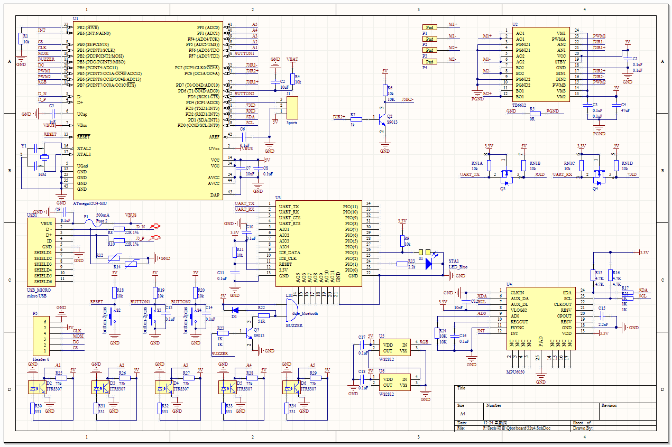Image resolution: width=672 pixels, height=447 pixels.
Task: Click the ITR8307 sensor D2
Action: [38, 387]
